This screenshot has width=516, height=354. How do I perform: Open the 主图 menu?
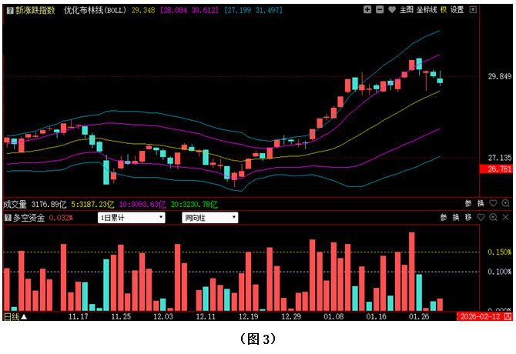[x=407, y=9]
